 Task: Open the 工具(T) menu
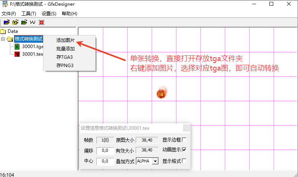coord(29,13)
